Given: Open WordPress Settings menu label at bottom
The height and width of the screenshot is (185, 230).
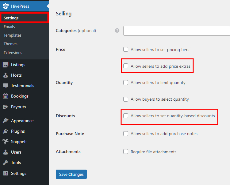Looking at the screenshot, I should coord(19,174).
